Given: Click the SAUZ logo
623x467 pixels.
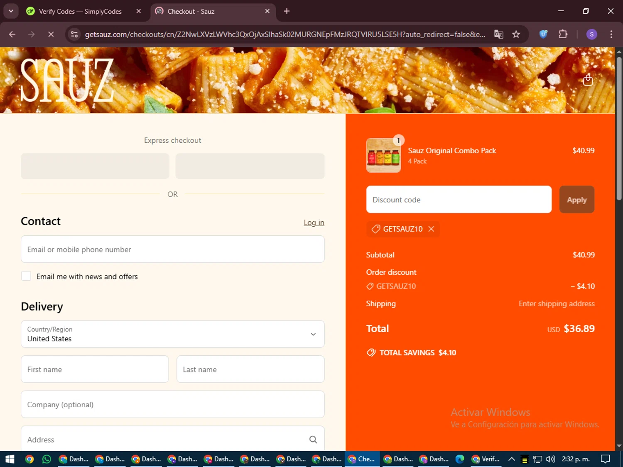Looking at the screenshot, I should [67, 80].
